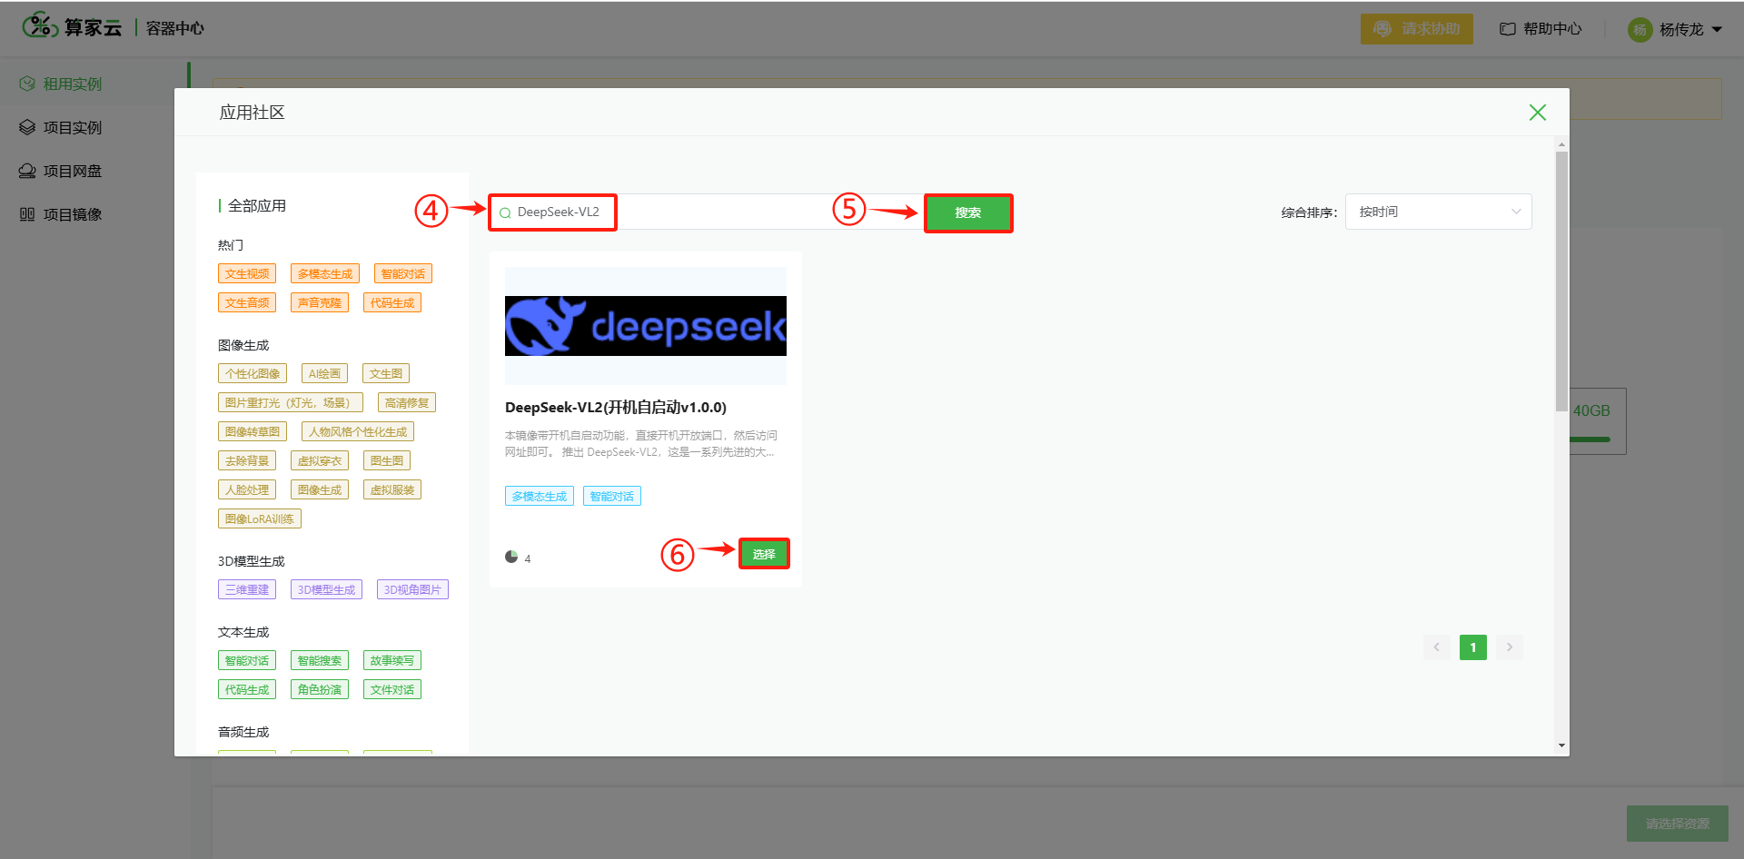Filter by 文生视频 hot tag
1744x859 pixels.
(247, 274)
